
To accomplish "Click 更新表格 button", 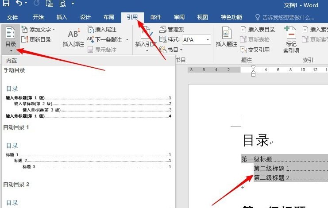I will click(255, 39).
